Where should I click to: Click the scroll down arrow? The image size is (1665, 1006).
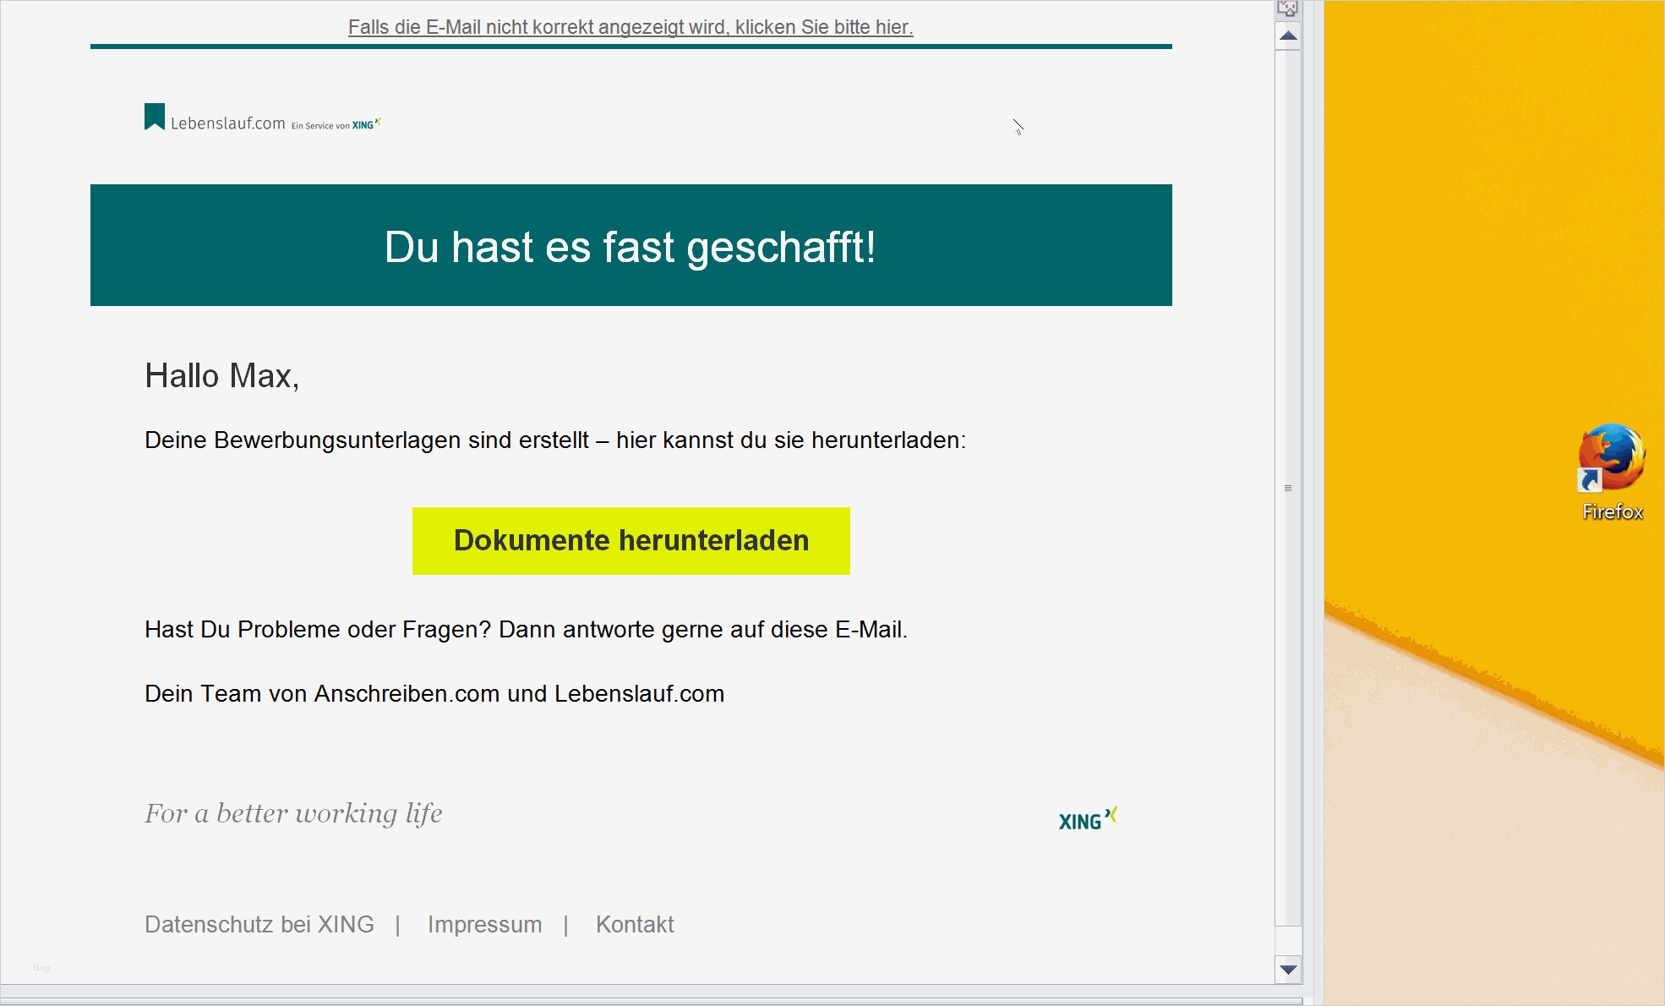coord(1288,970)
